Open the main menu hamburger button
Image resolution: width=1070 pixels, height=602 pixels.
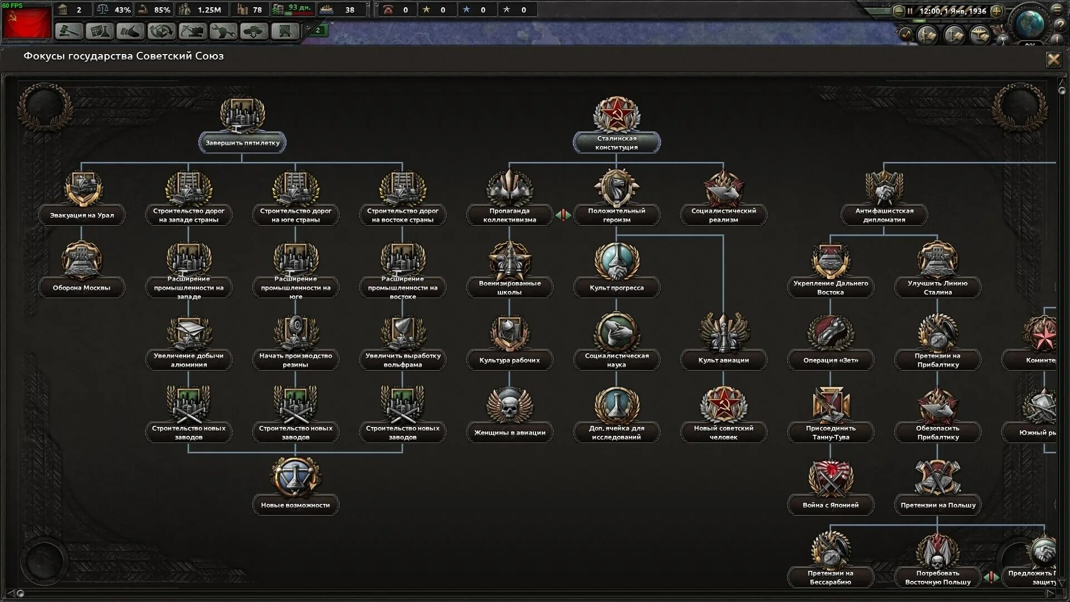1057,9
